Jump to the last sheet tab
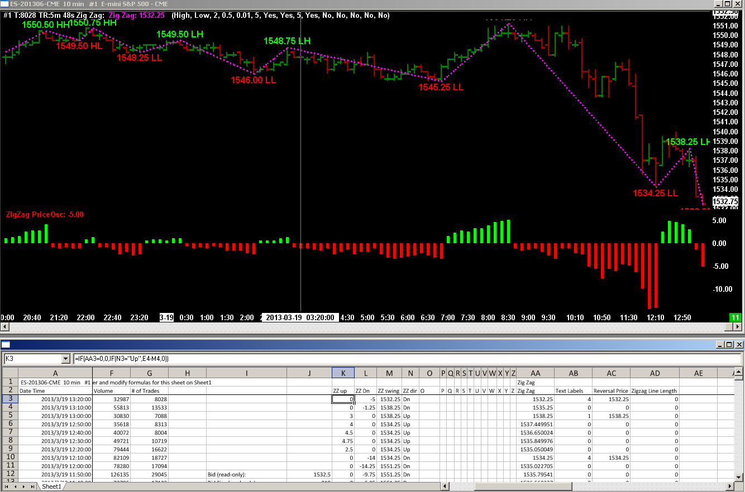745x492 pixels. click(32, 486)
